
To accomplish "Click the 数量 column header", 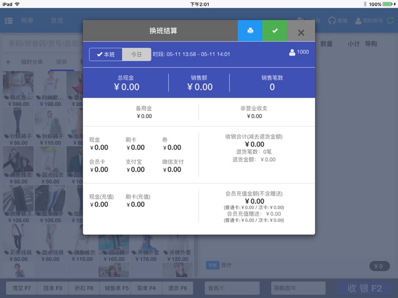I will [x=326, y=43].
